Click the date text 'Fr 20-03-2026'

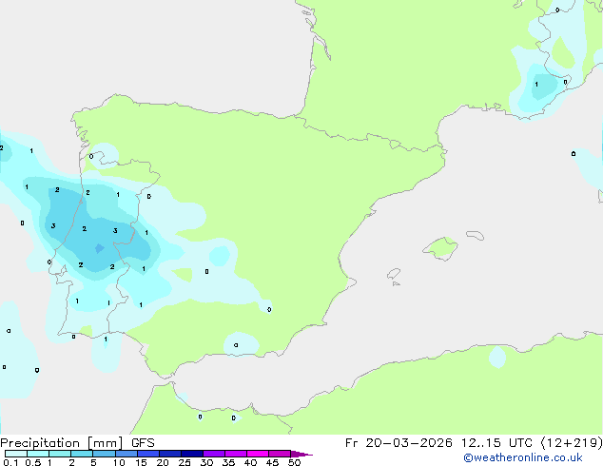pos(399,443)
